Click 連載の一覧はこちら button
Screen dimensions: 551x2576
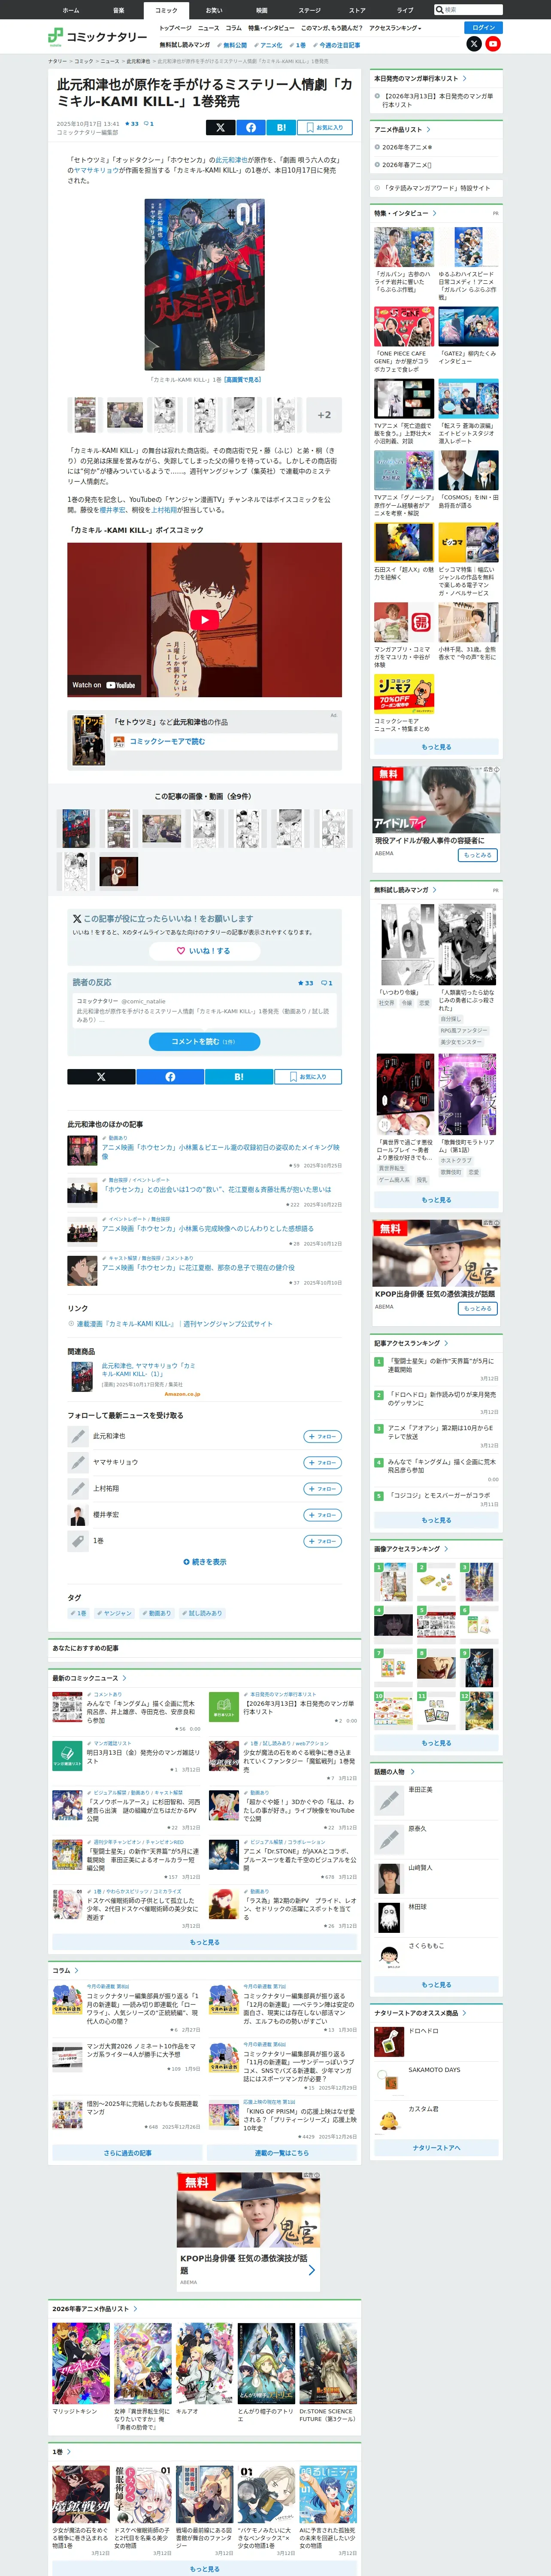coord(282,2153)
